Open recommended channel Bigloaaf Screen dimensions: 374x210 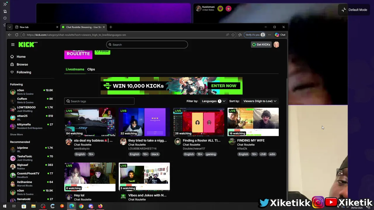[32, 167]
